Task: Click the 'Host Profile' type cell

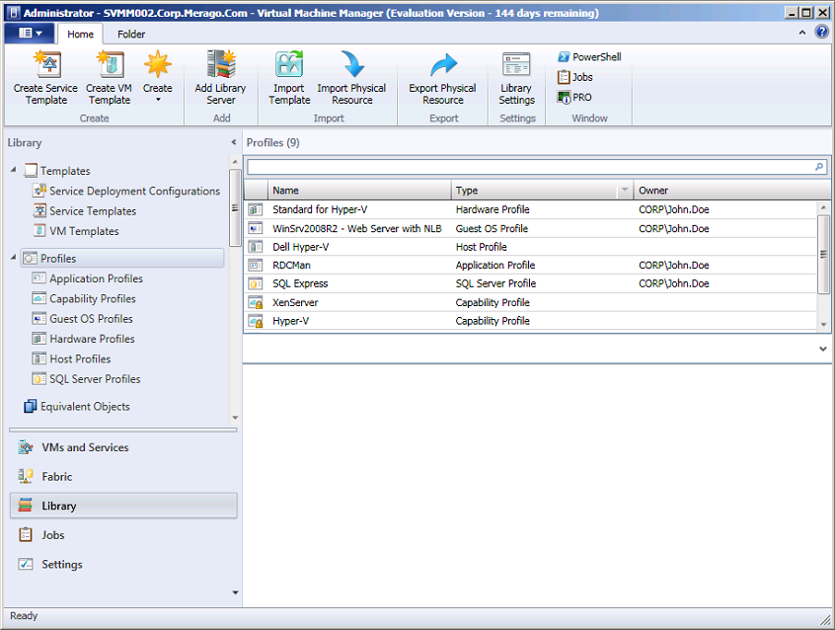Action: click(x=482, y=247)
